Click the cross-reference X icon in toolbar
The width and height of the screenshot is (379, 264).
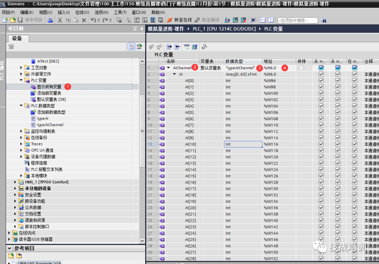coord(253,20)
